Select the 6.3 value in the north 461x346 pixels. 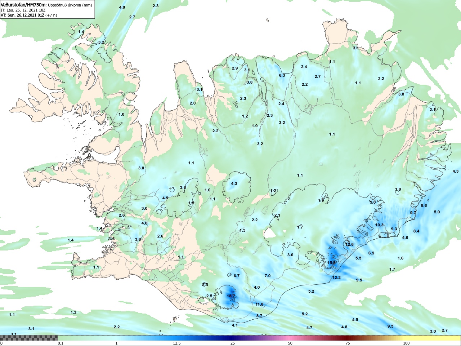pos(282,76)
